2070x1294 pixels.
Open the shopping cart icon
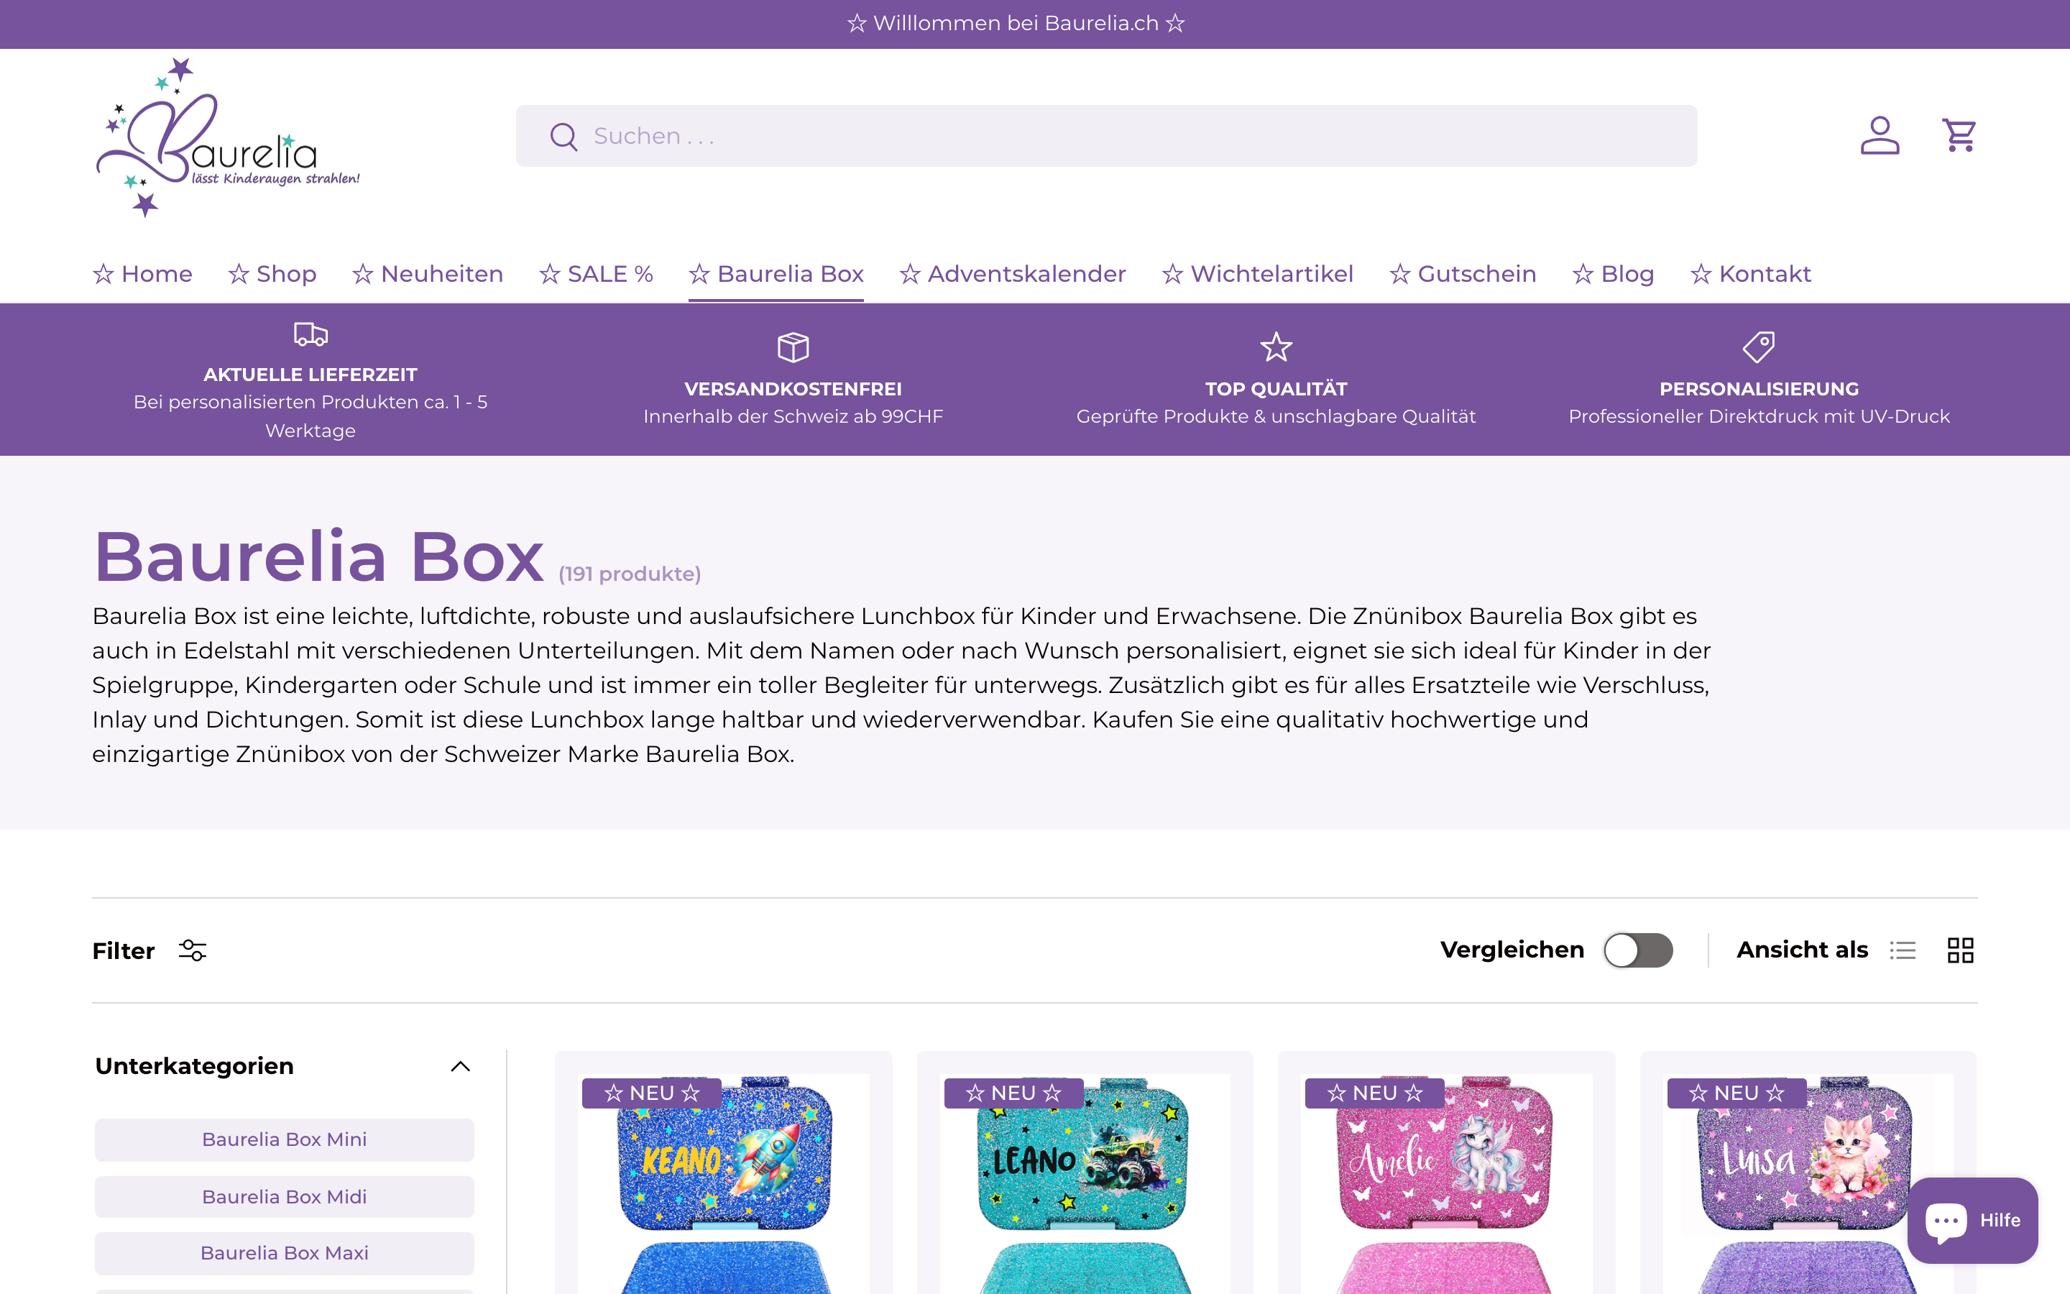1961,134
